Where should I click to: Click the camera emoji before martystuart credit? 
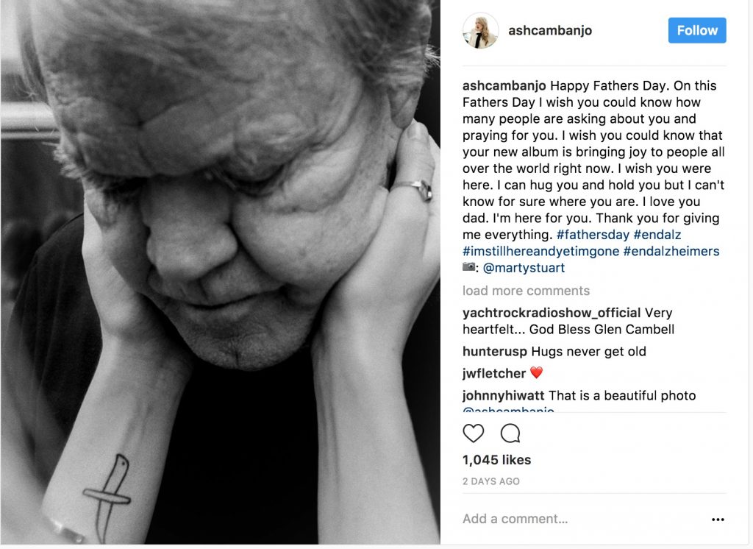[469, 267]
